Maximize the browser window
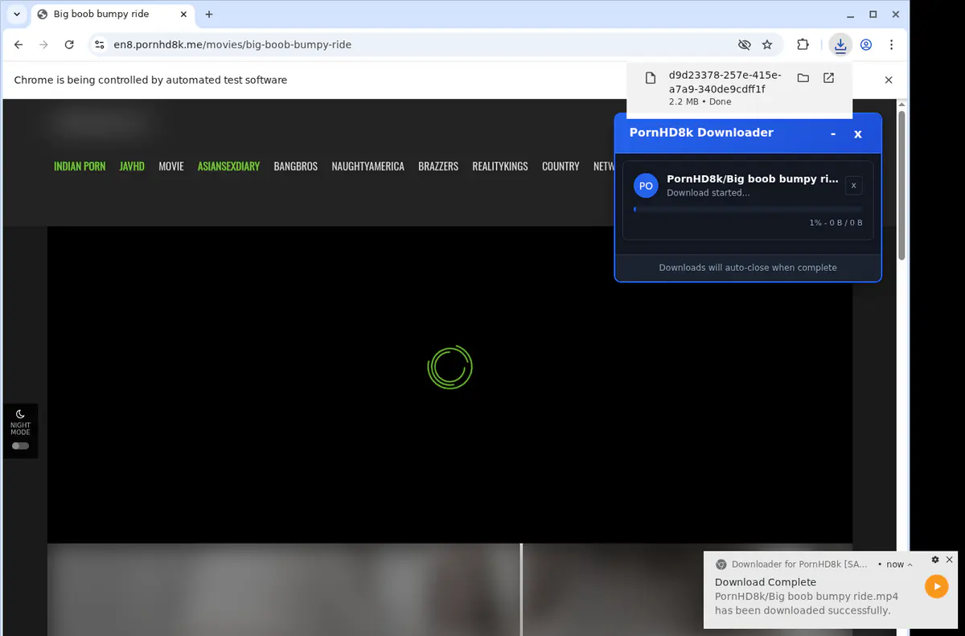Screen dimensions: 965x636 coord(873,14)
